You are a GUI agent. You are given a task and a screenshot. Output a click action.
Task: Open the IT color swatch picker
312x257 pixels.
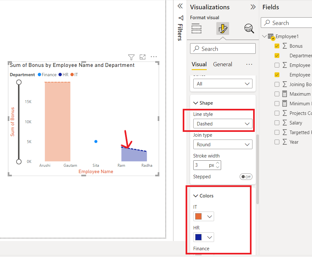coord(204,216)
